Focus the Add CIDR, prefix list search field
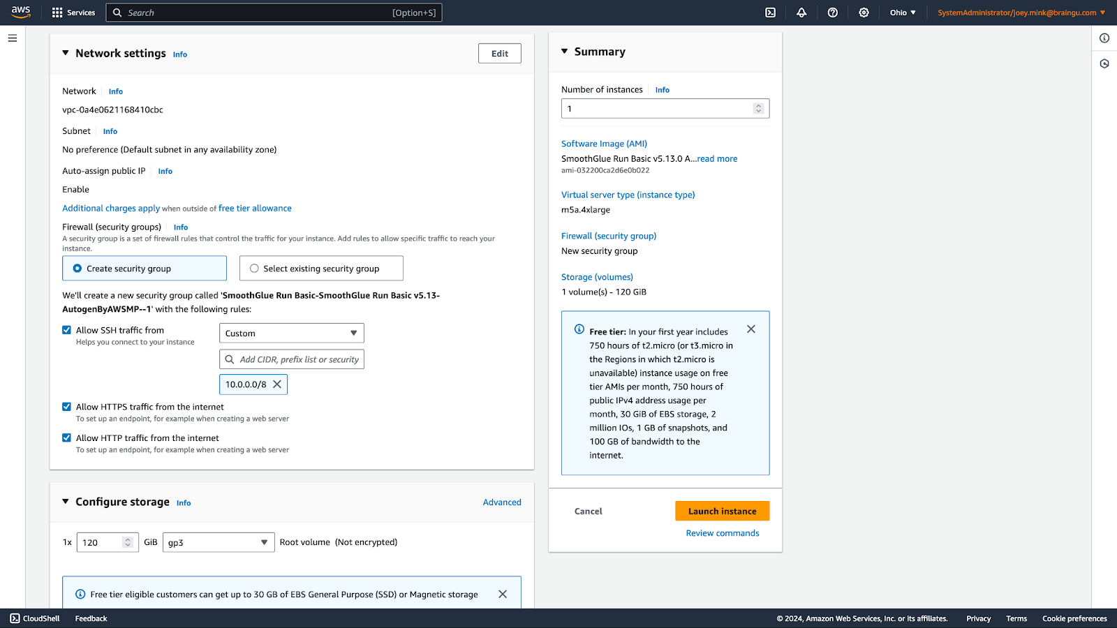This screenshot has width=1117, height=628. click(x=292, y=359)
